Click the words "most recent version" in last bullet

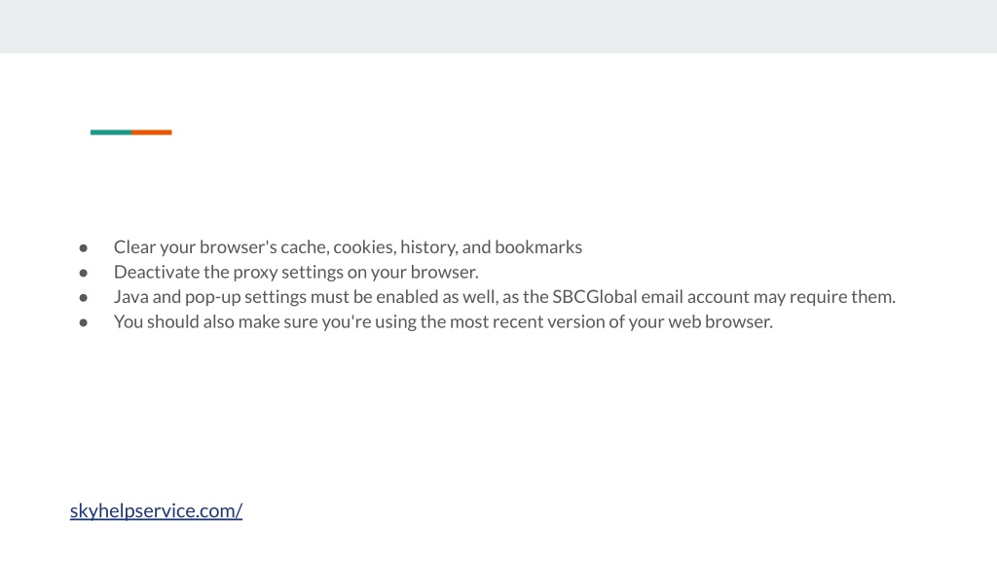[x=527, y=321]
